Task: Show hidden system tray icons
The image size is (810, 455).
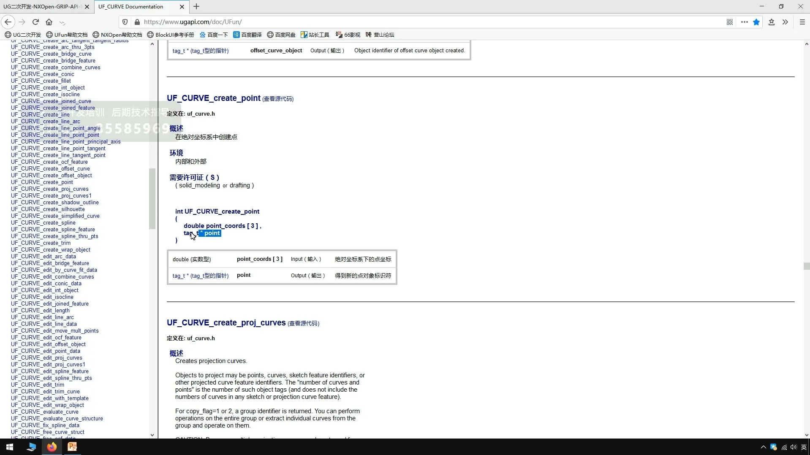Action: click(763, 447)
